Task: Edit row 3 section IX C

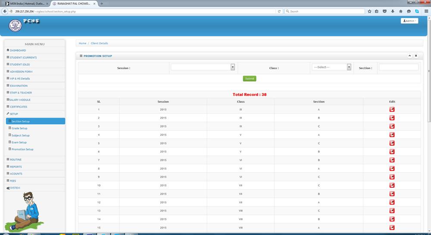Action: tap(392, 126)
